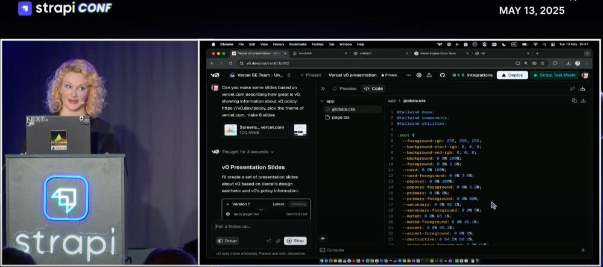Click the enhance prompt sparkle icon
The width and height of the screenshot is (603, 267).
click(x=268, y=241)
